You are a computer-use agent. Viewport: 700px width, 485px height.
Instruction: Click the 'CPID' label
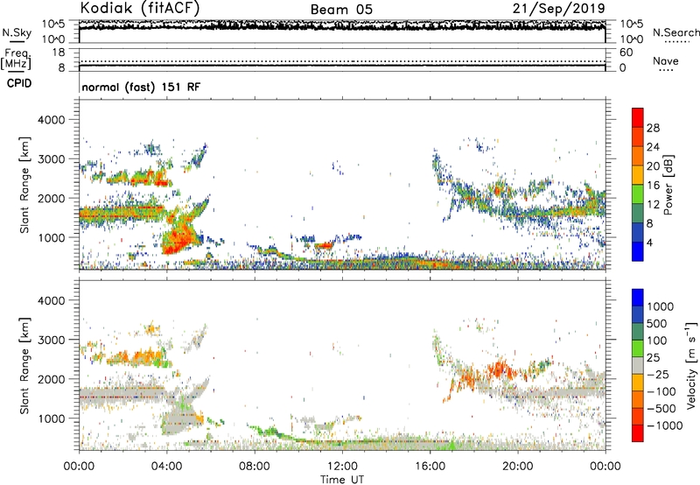pos(19,83)
